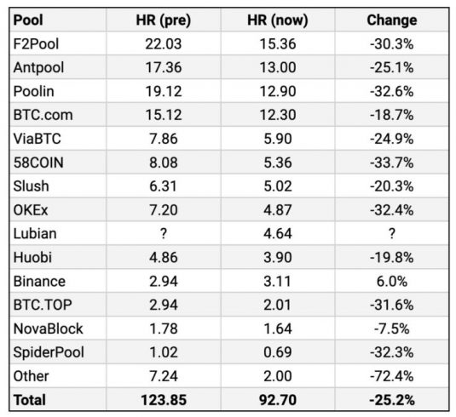Click the HR (now) header cell

278,20
